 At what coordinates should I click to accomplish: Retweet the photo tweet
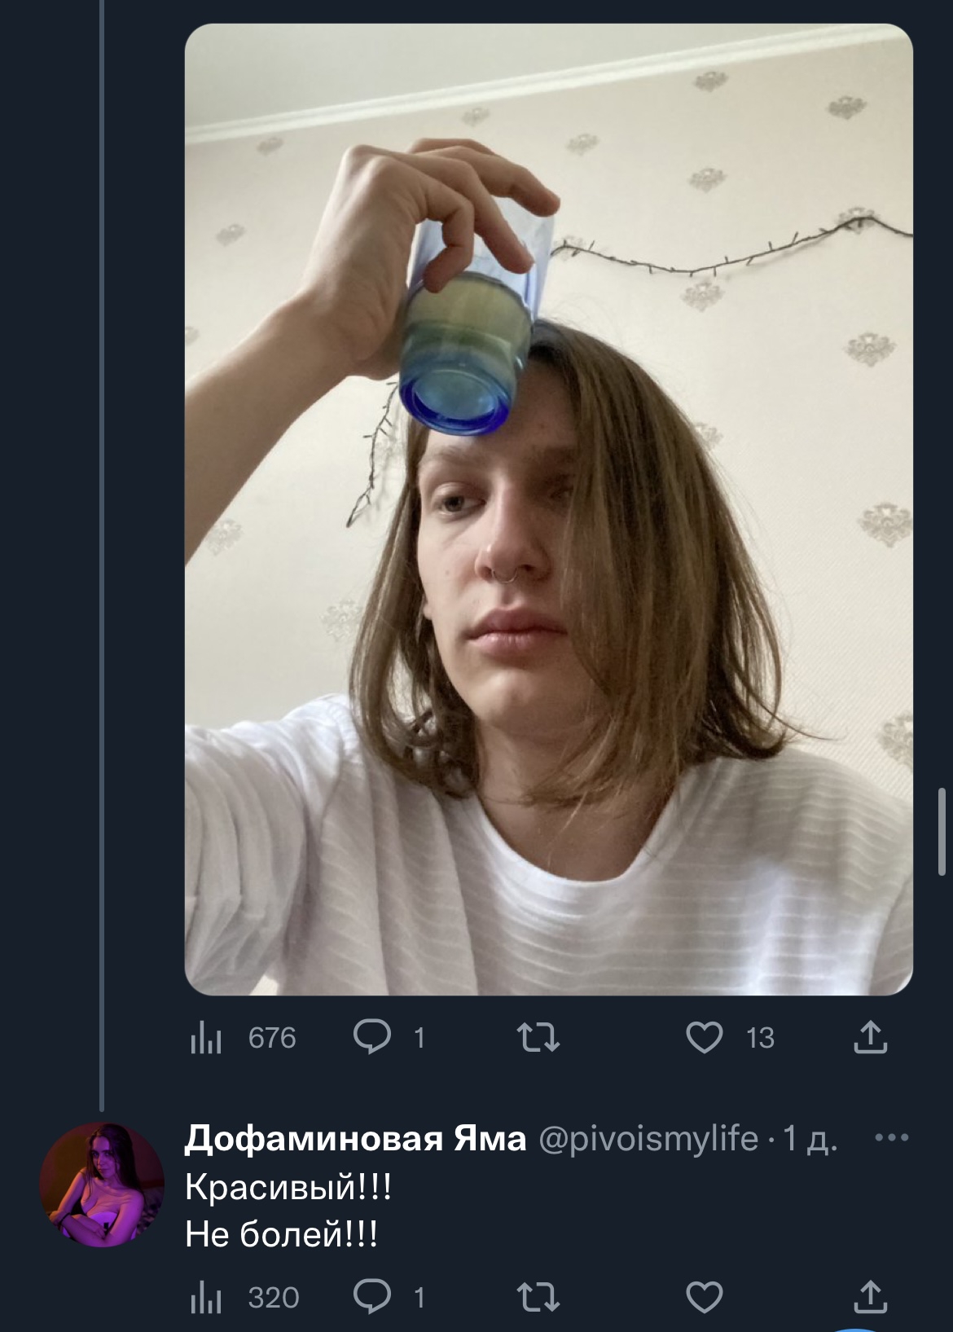click(538, 1038)
